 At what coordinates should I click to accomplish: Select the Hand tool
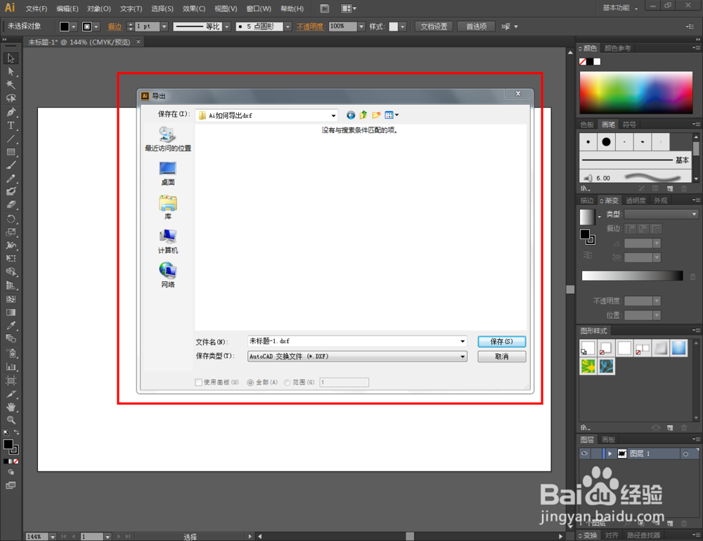pyautogui.click(x=11, y=407)
